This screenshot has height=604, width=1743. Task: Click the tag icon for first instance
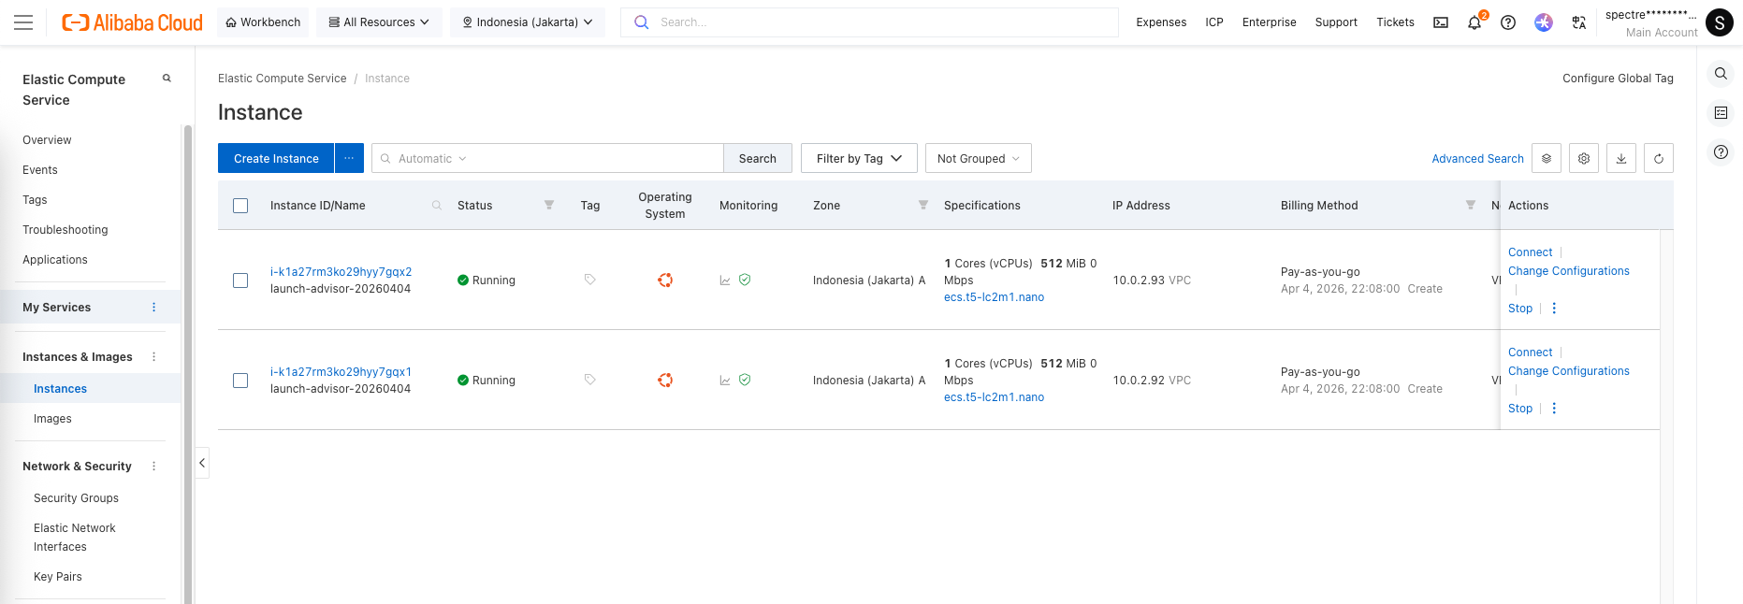point(589,280)
